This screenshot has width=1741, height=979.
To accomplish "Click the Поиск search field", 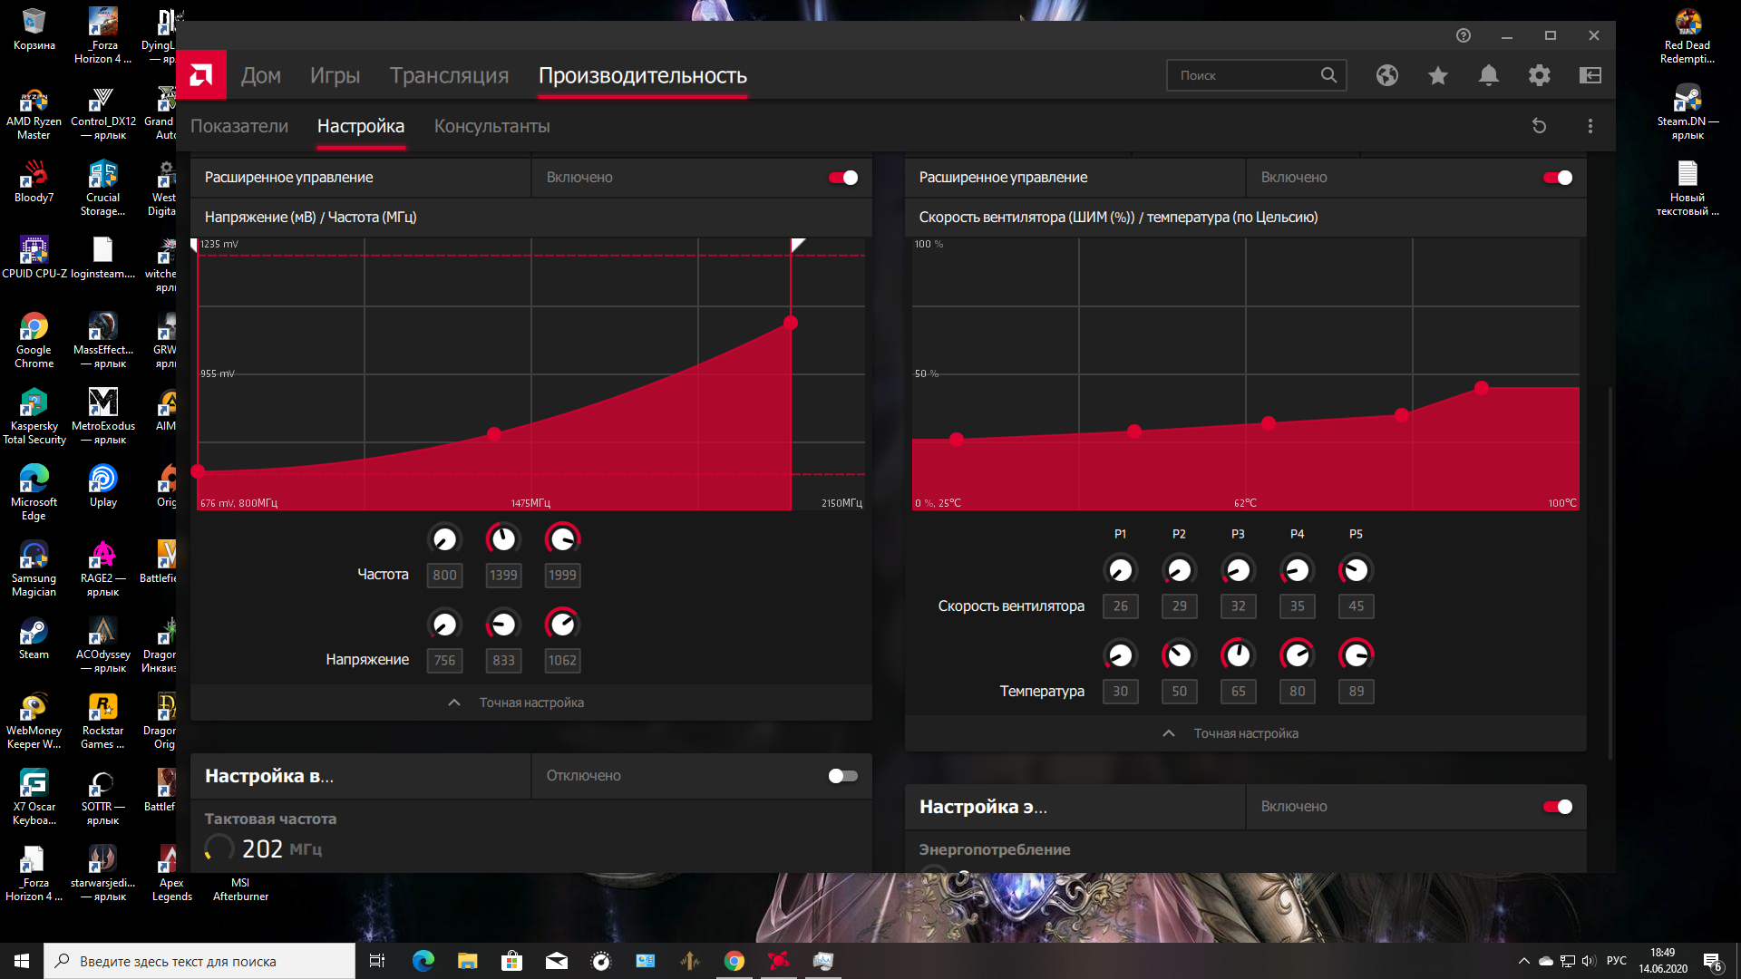I will tap(1242, 75).
